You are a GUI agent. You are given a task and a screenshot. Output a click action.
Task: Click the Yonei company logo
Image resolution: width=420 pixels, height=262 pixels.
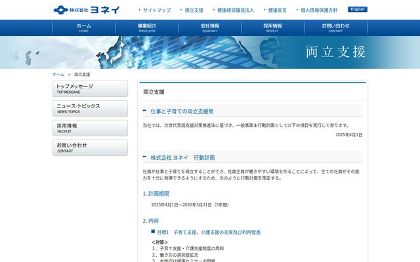87,10
